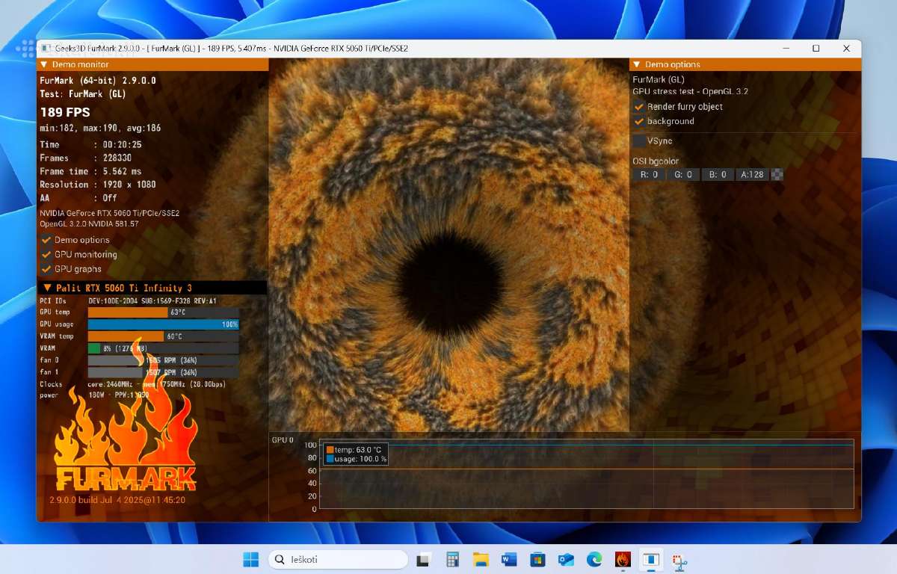Click the B: 0 color value field

click(718, 174)
